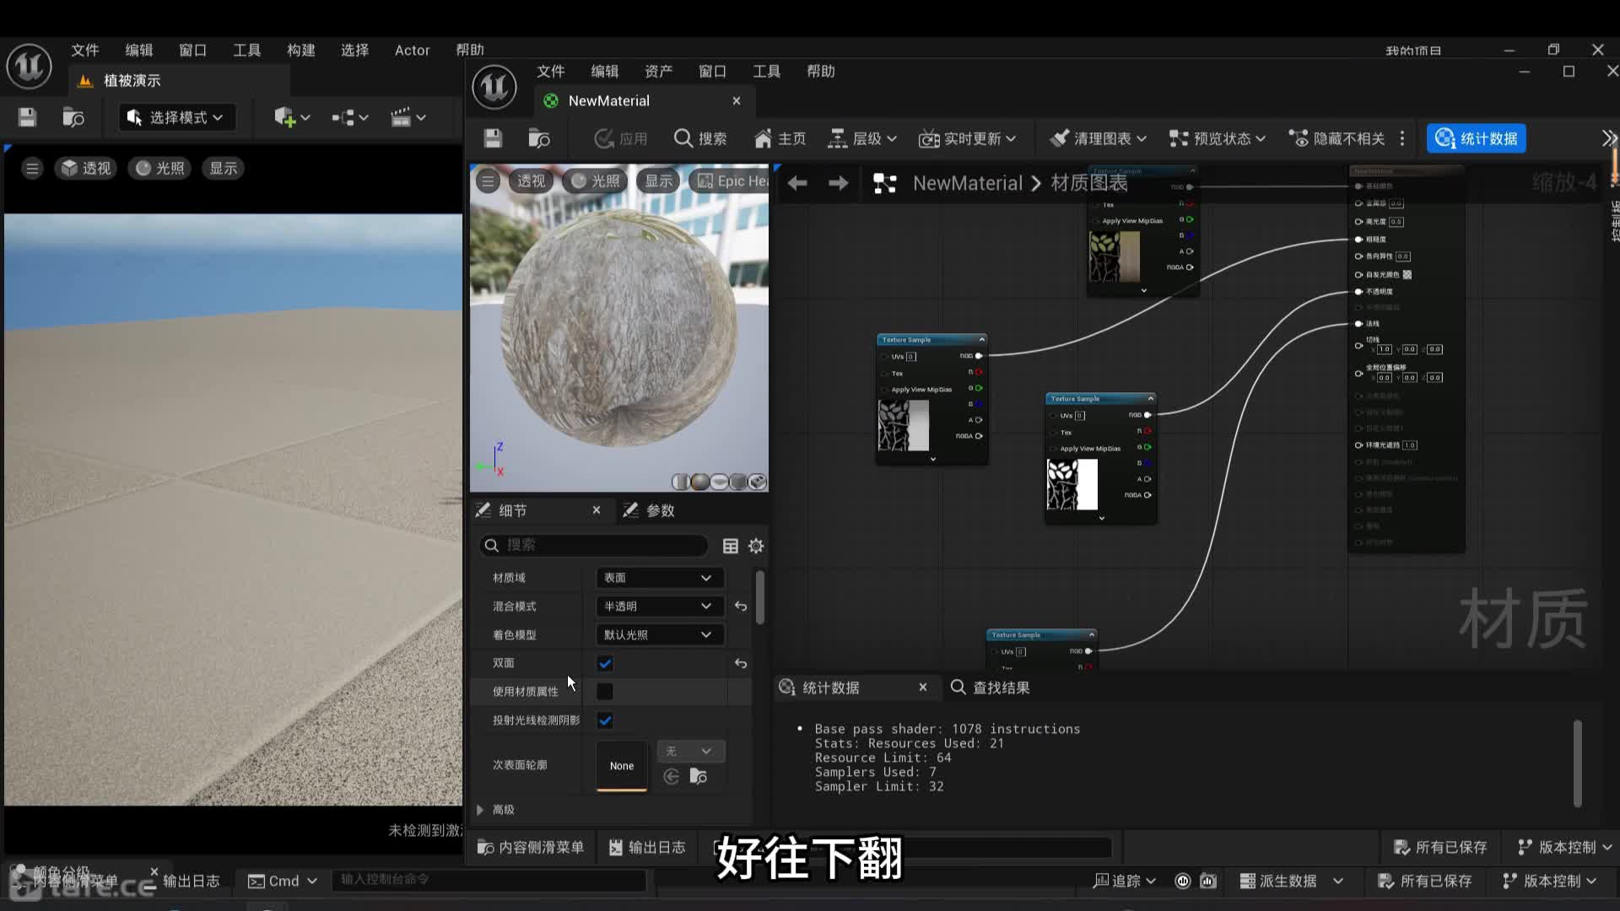Open the Clean Graph (清理图表) dropdown
The image size is (1620, 911).
pos(1098,138)
